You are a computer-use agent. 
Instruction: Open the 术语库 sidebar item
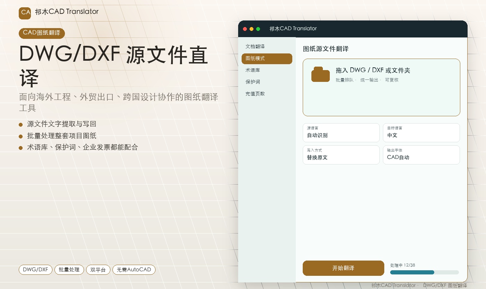pos(267,70)
